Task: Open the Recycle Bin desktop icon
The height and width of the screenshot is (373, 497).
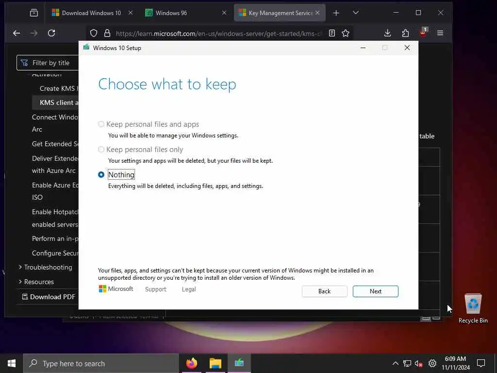Action: [x=473, y=308]
